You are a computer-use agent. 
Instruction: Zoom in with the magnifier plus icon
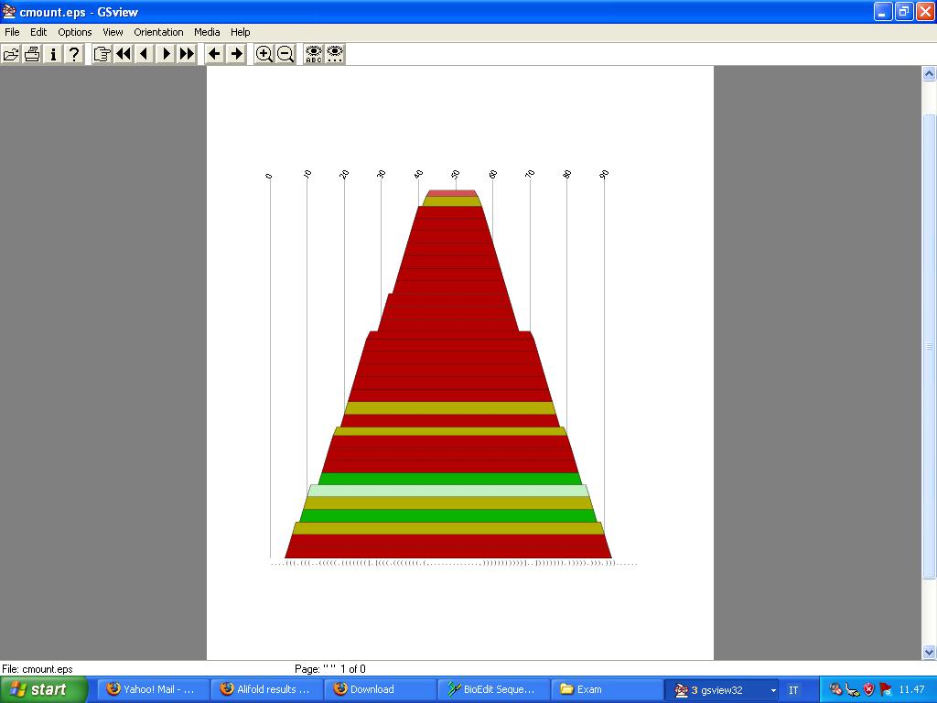[264, 54]
